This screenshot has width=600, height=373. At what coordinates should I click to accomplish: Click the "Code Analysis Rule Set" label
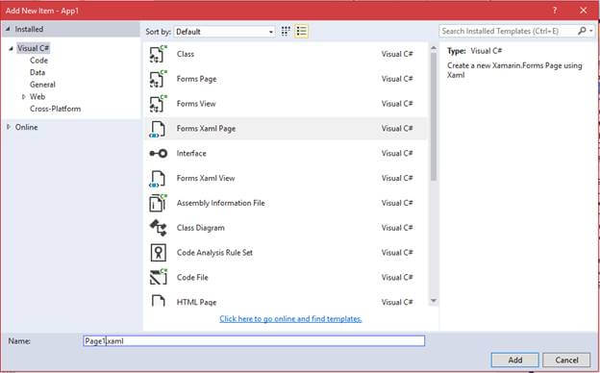(214, 253)
